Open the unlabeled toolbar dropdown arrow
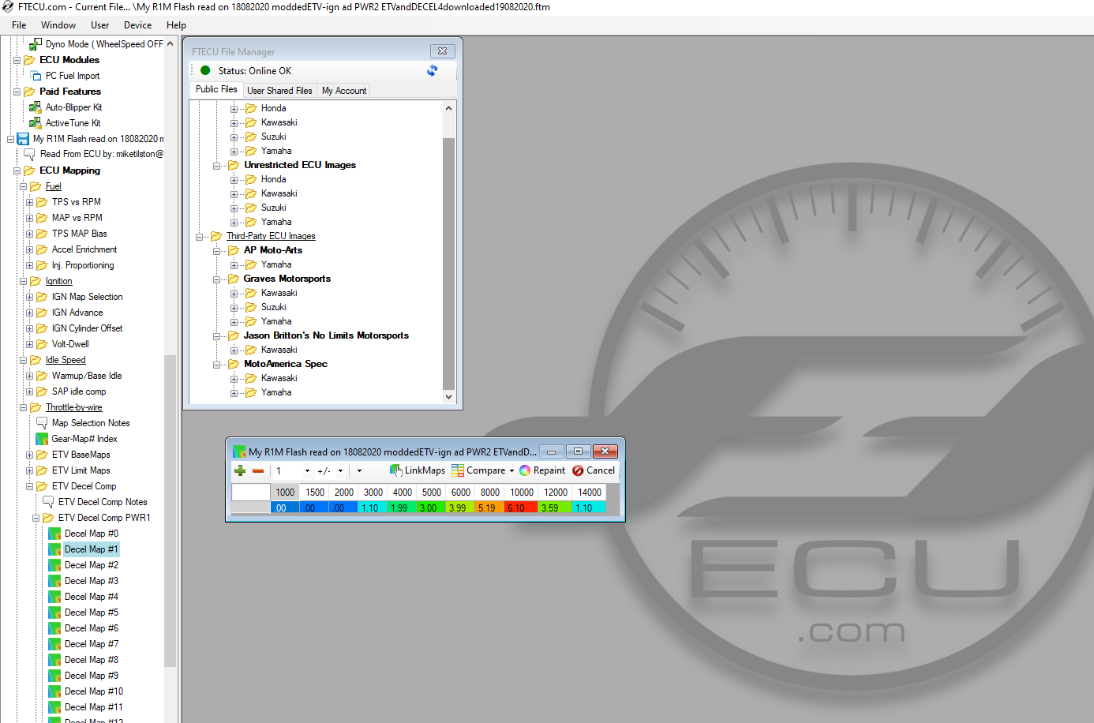 (359, 471)
